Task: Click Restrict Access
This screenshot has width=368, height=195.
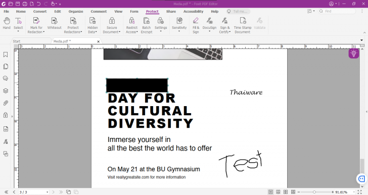Action: 131,25
